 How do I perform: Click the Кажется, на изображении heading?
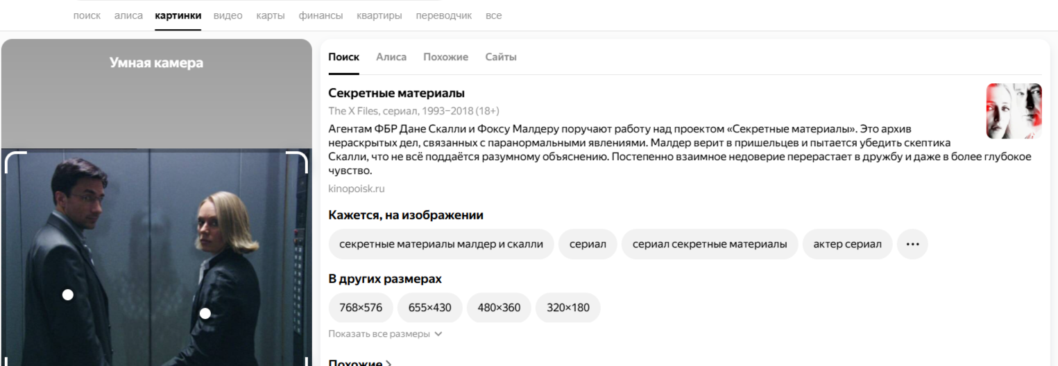(406, 215)
